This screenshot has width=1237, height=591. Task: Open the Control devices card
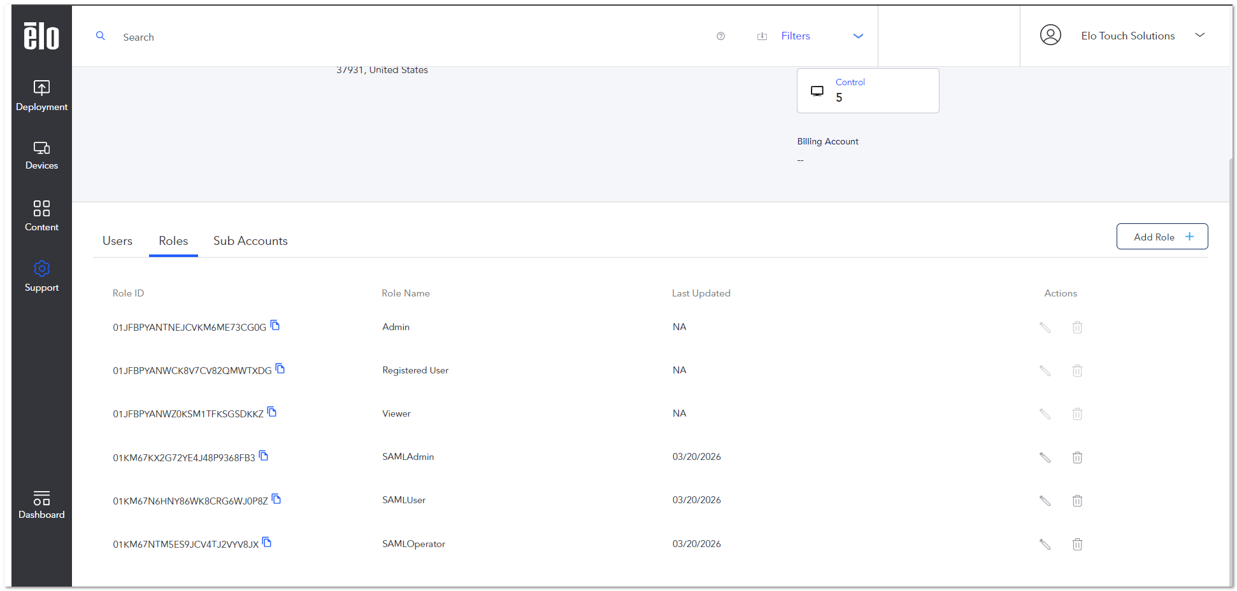point(868,90)
